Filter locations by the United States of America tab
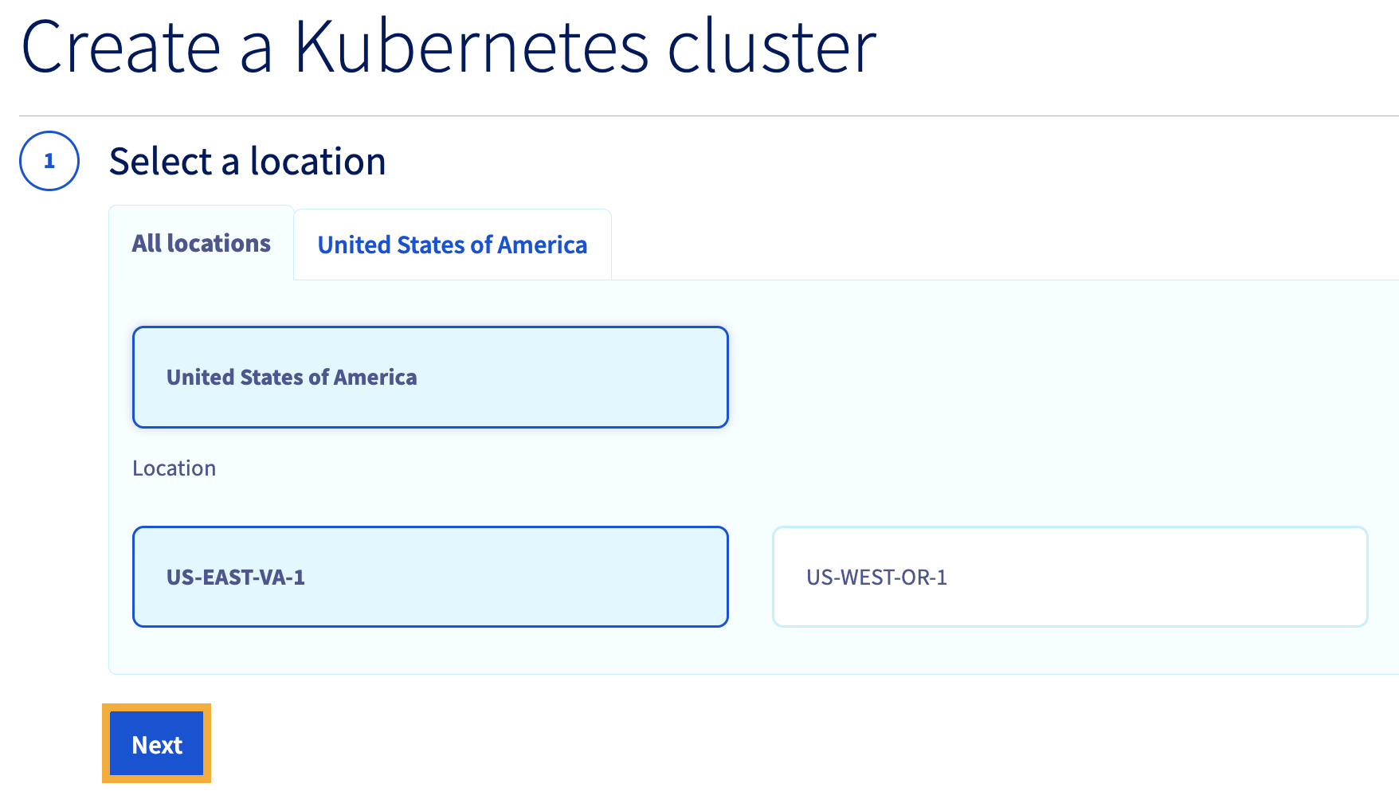The height and width of the screenshot is (795, 1399). (x=453, y=245)
